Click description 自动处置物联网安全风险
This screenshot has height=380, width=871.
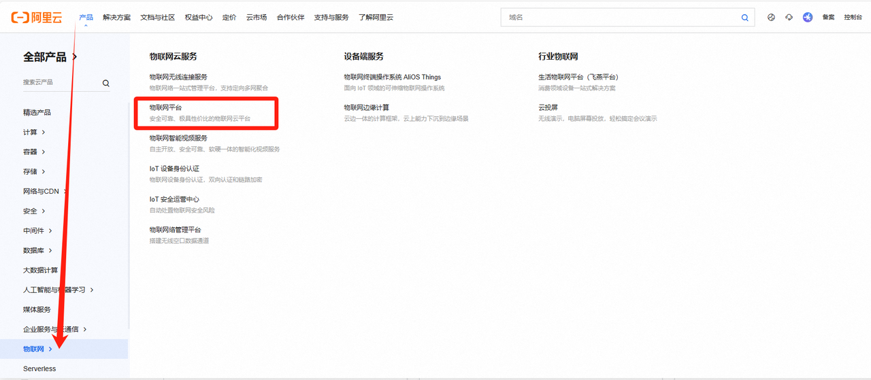click(x=182, y=210)
